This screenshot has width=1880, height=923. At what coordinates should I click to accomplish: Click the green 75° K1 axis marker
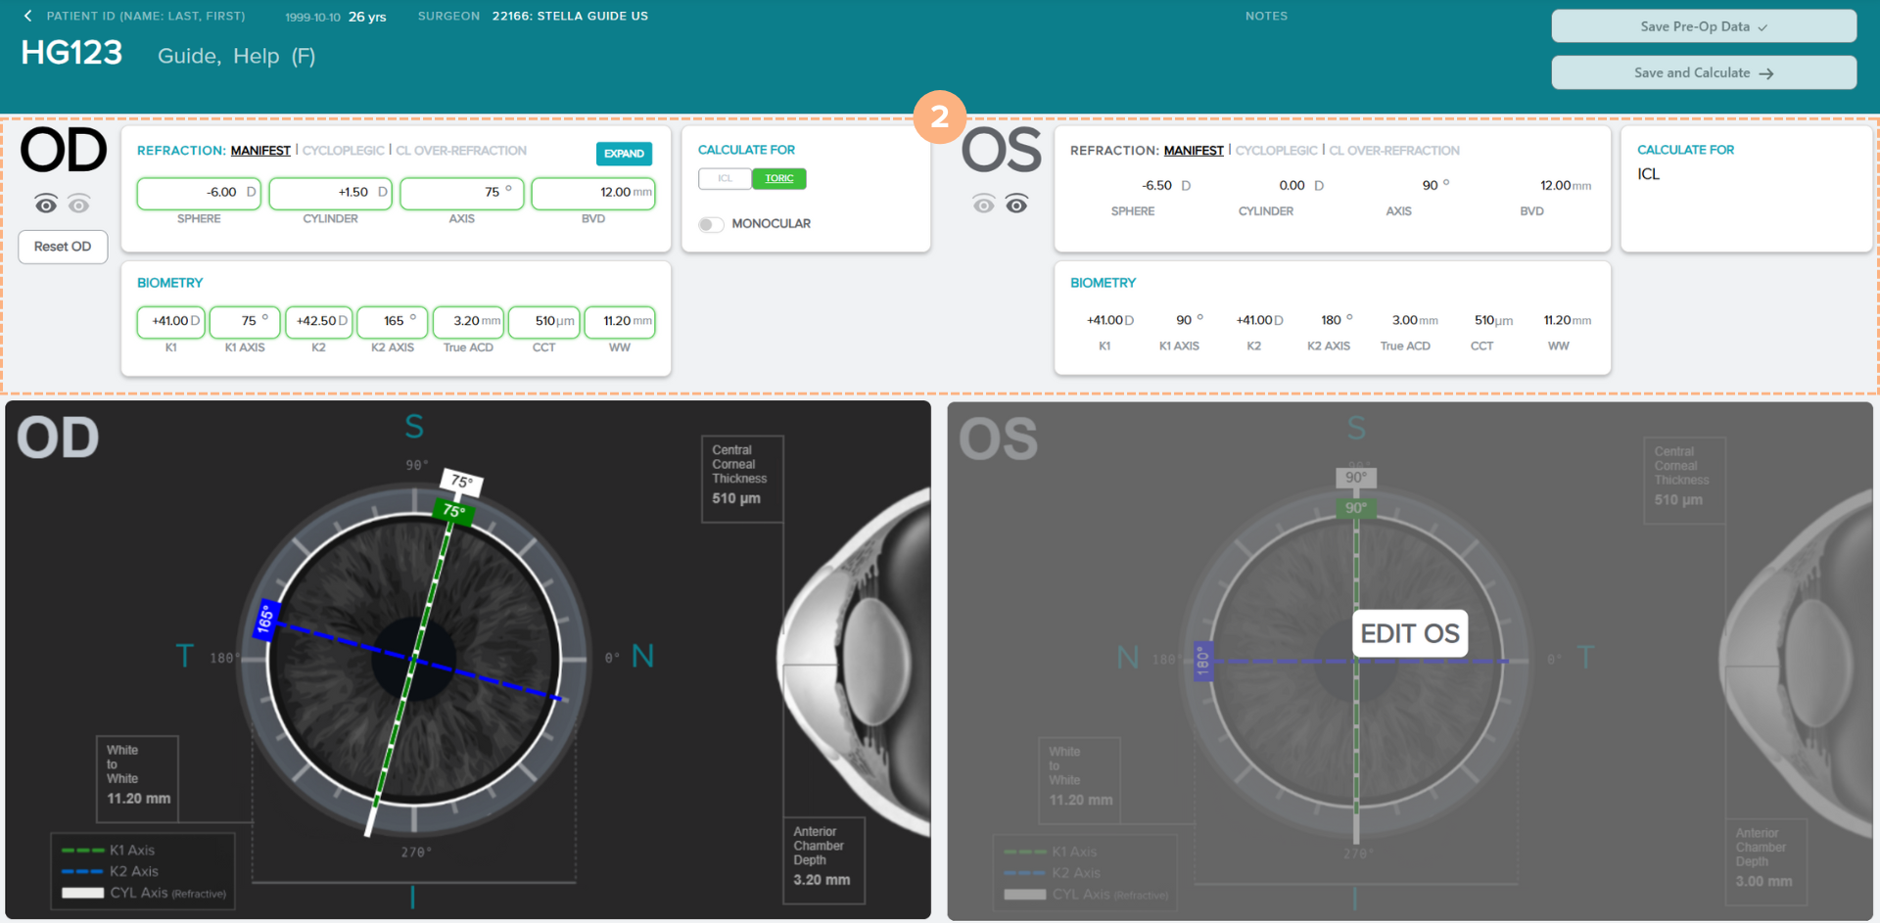tap(453, 510)
